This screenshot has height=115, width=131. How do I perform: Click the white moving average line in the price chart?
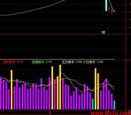pos(34,10)
